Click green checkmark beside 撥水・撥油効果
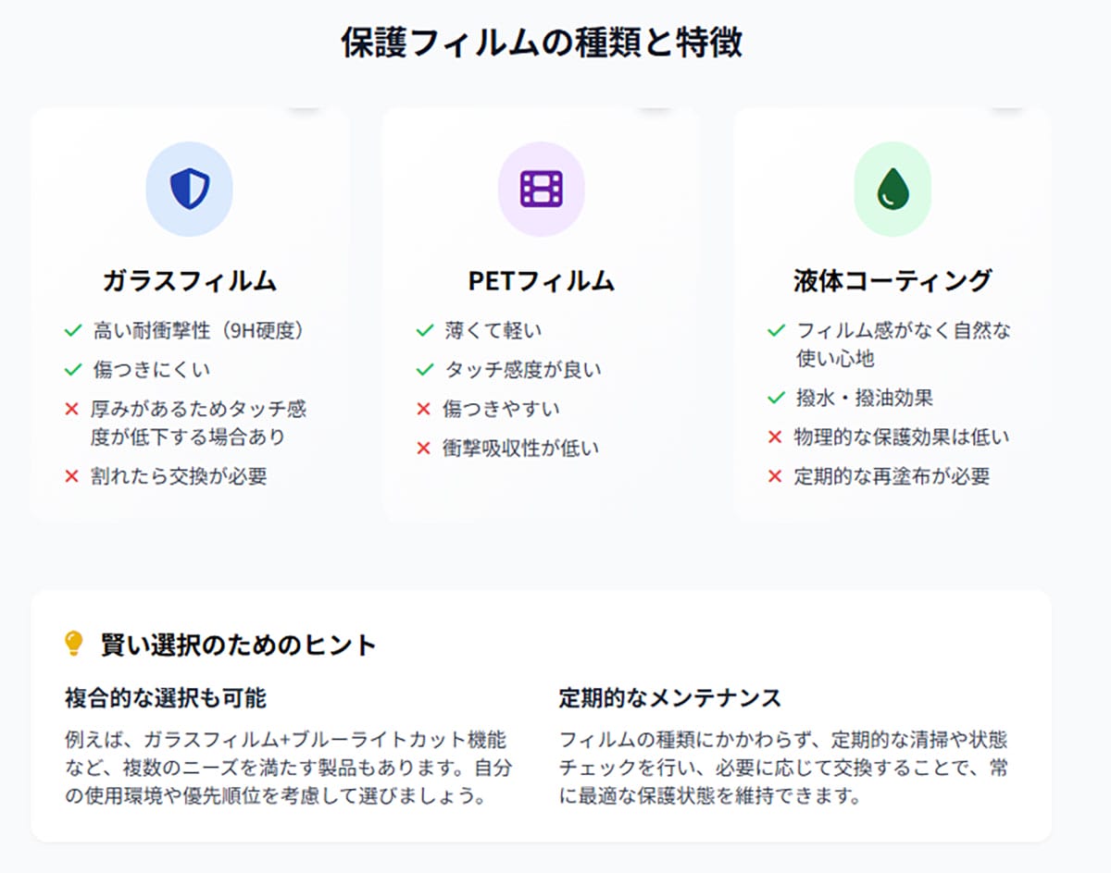 pos(777,398)
